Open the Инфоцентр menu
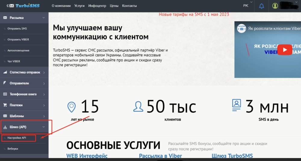301x161 pixels. click(x=97, y=6)
